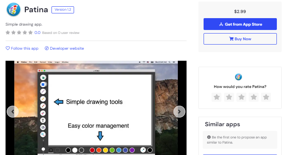Select the eraser tool in Patina screenshot
This screenshot has height=155, width=282.
pyautogui.click(x=43, y=113)
